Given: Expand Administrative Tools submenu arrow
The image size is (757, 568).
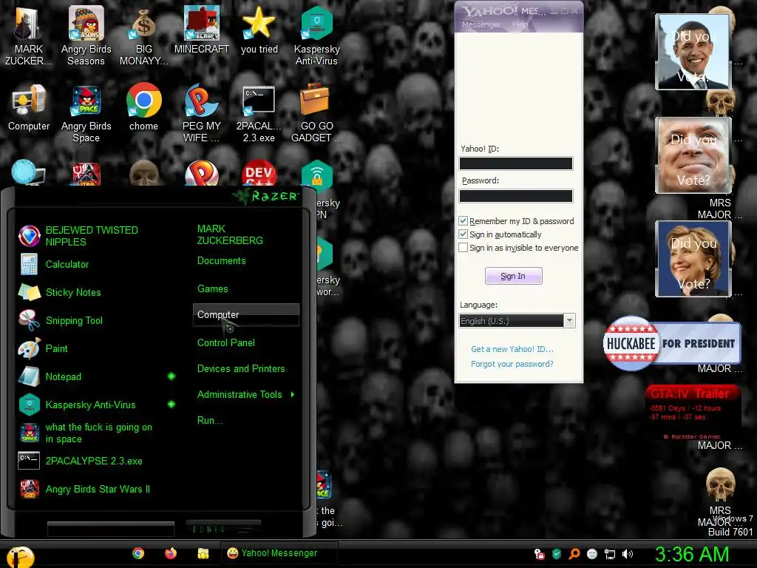Looking at the screenshot, I should point(293,395).
